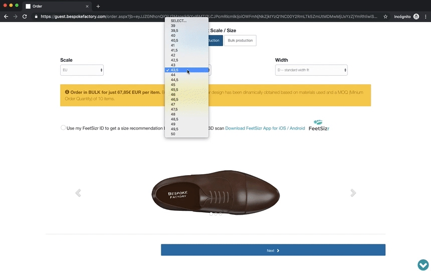This screenshot has width=431, height=271.
Task: Click the browser back arrow
Action: click(x=6, y=17)
